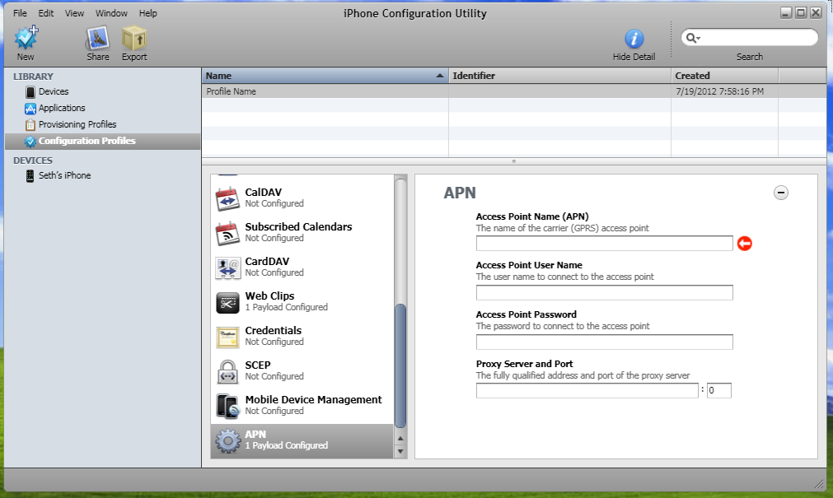Click the Access Point User Name field
The height and width of the screenshot is (498, 833).
click(x=605, y=292)
